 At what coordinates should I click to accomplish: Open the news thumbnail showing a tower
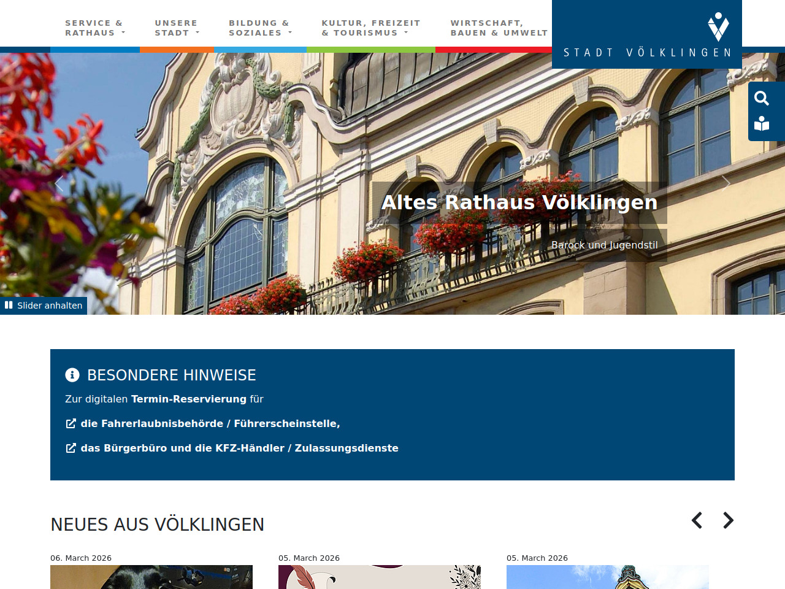(x=608, y=577)
